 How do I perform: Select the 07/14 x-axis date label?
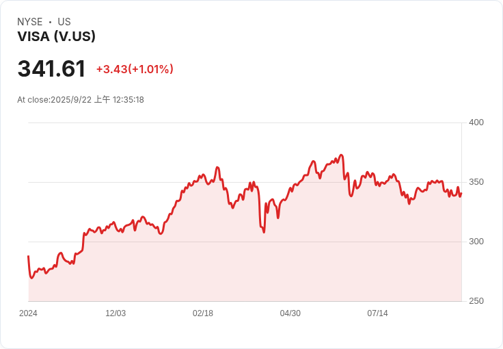click(378, 313)
